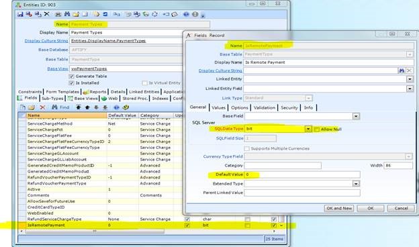Open the Sub-Types tab in Entities window
419x247 pixels.
coord(52,98)
